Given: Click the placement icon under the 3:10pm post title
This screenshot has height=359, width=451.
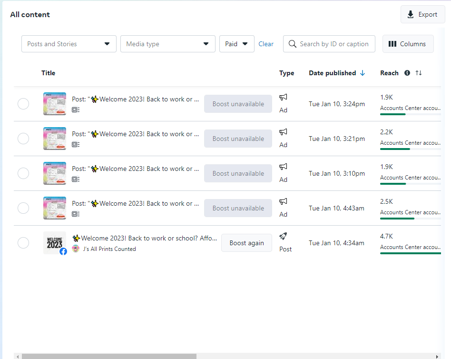Looking at the screenshot, I should pyautogui.click(x=76, y=179).
